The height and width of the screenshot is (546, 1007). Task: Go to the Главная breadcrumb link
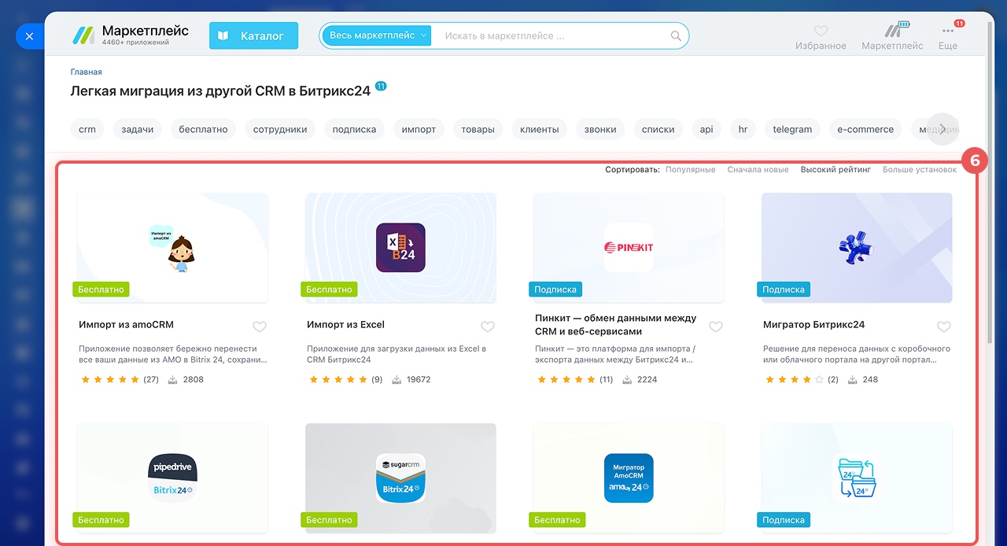pyautogui.click(x=86, y=72)
